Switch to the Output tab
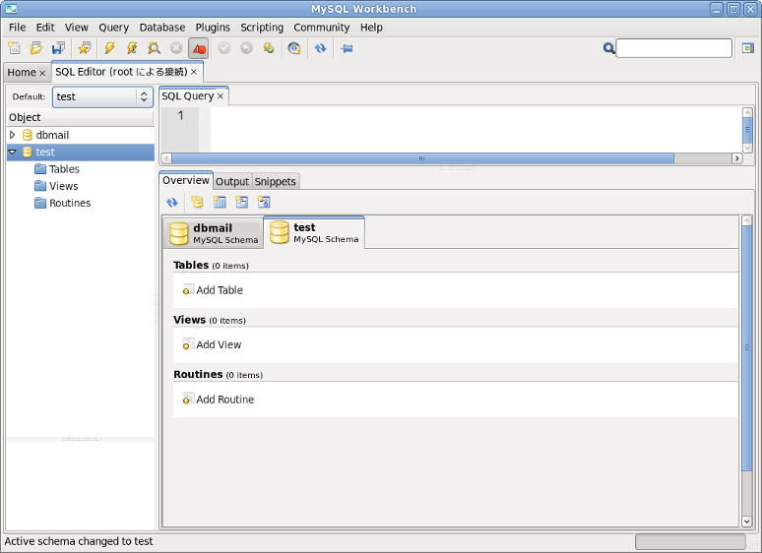The image size is (762, 553). (x=232, y=181)
